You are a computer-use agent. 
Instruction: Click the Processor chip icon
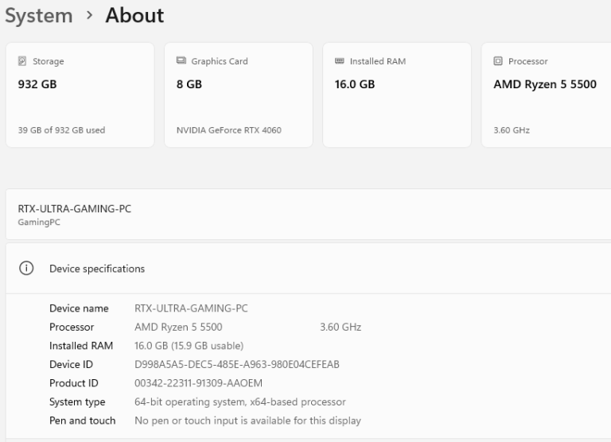point(498,61)
